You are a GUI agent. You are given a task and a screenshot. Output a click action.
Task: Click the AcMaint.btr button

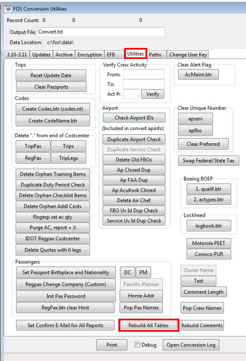point(199,74)
